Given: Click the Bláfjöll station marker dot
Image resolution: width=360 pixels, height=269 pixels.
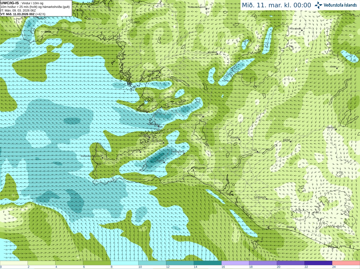Looking at the screenshot, I should pyautogui.click(x=164, y=162).
